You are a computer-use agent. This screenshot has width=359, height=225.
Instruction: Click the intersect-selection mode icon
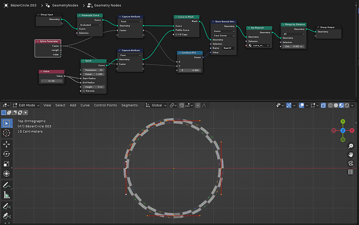click(25, 112)
